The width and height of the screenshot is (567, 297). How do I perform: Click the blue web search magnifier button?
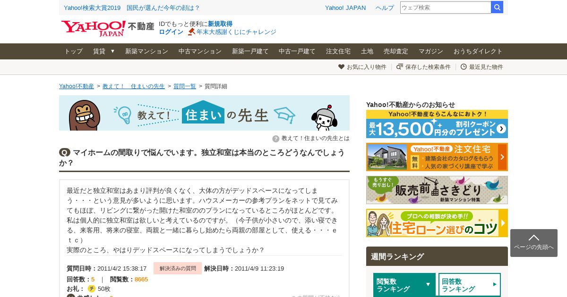pos(497,7)
